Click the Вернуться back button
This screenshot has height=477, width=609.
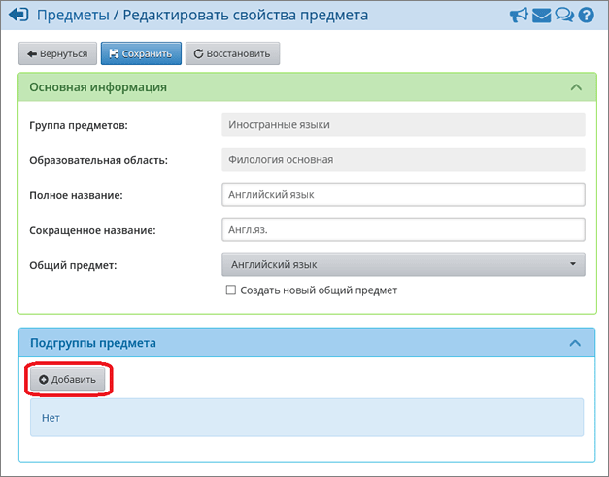57,53
